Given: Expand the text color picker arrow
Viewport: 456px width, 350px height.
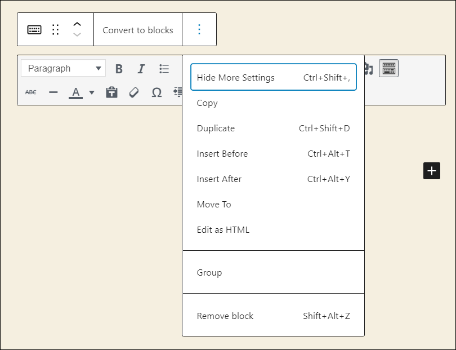Looking at the screenshot, I should click(x=92, y=92).
